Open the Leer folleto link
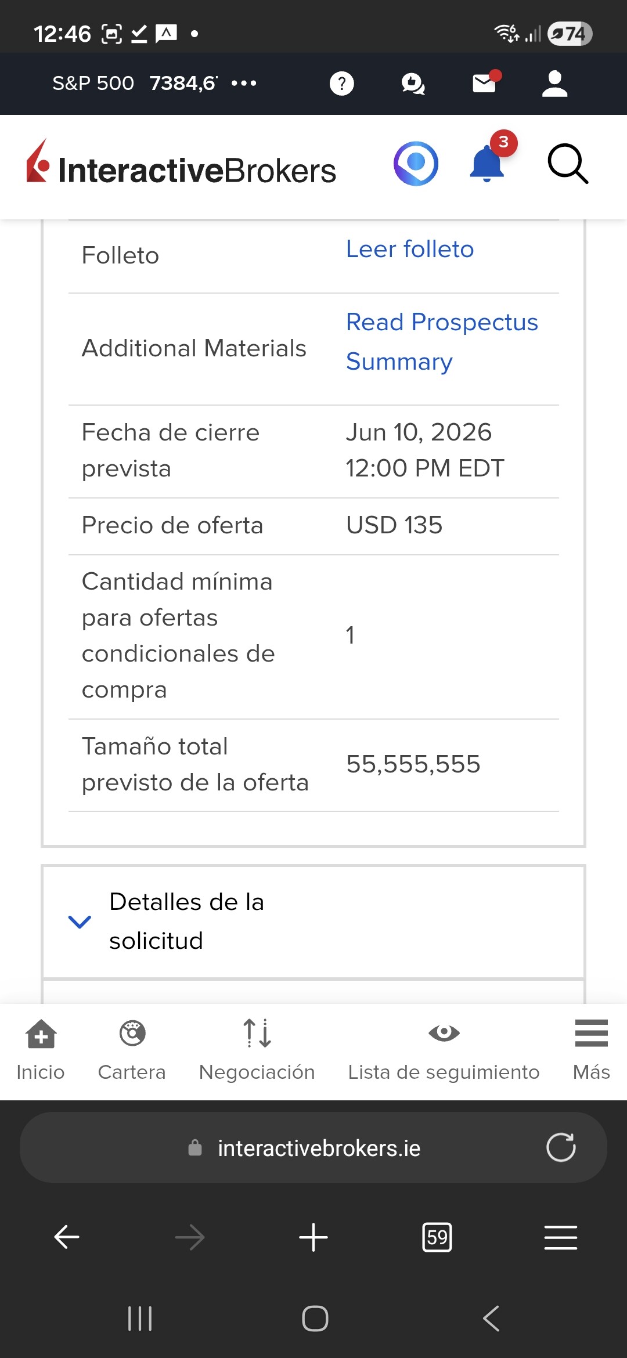627x1358 pixels. click(x=410, y=249)
